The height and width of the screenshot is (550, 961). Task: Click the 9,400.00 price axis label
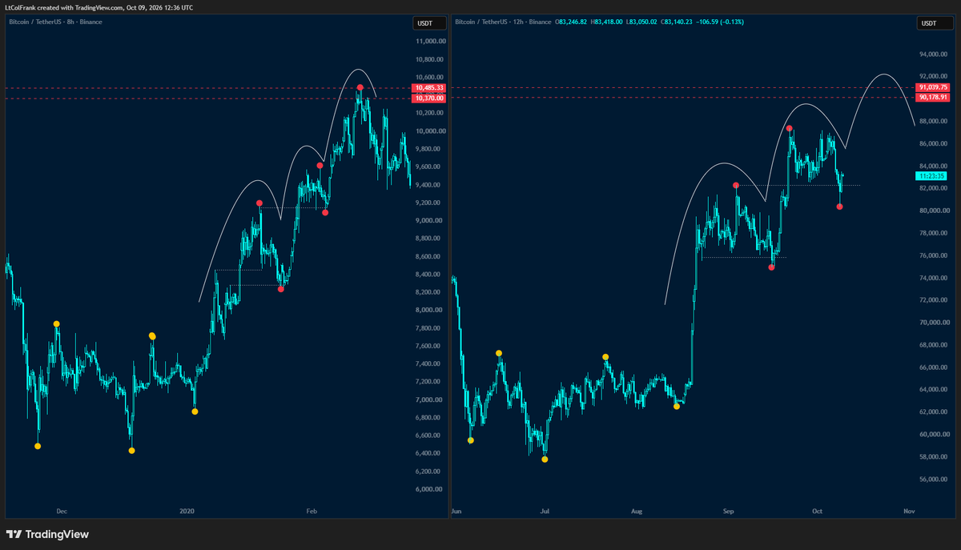pos(430,185)
